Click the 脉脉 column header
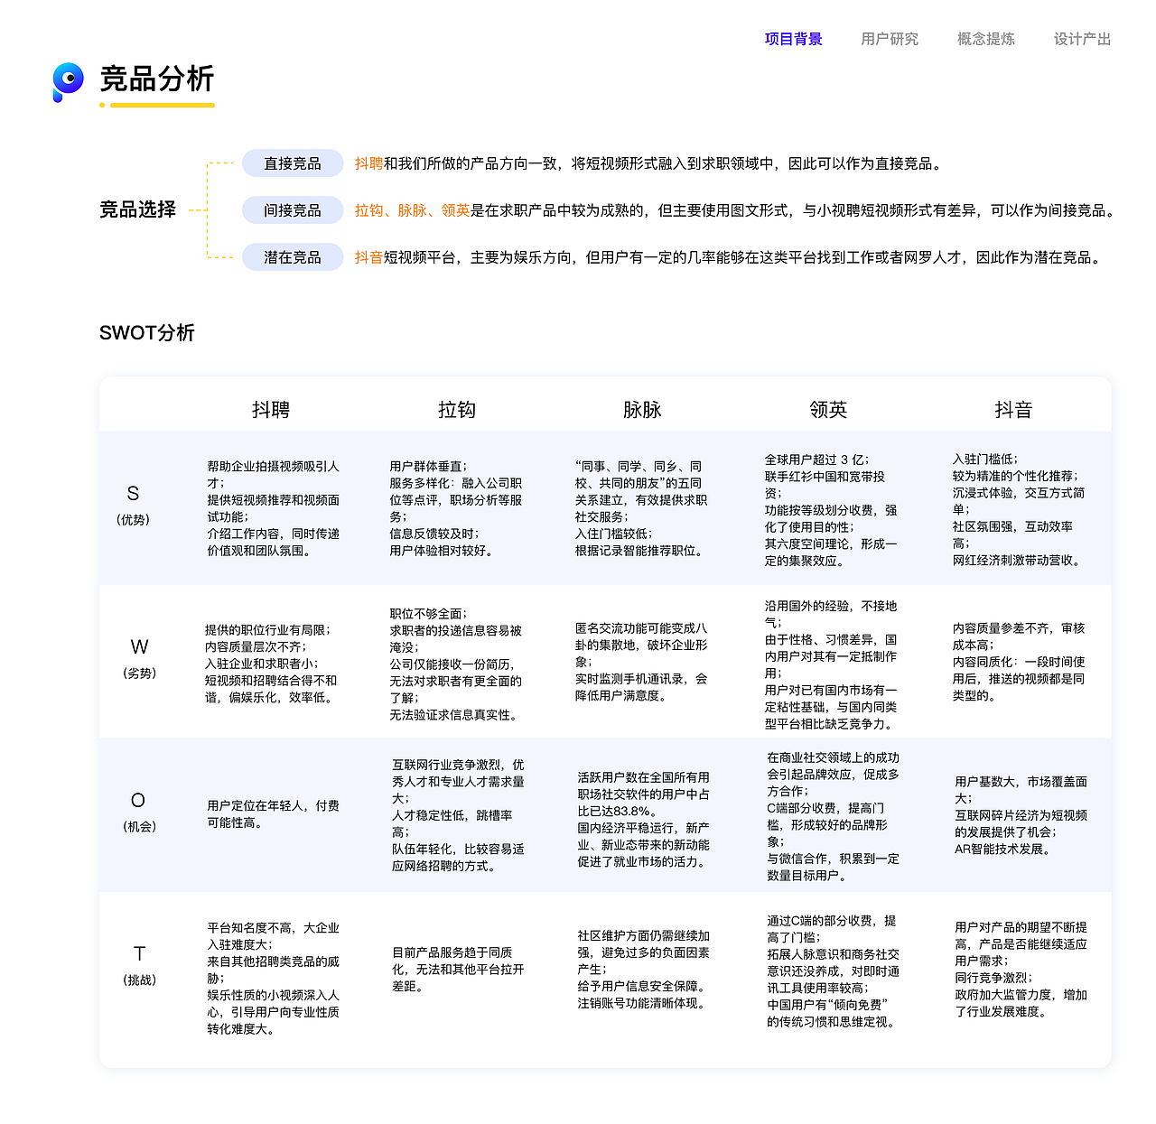The width and height of the screenshot is (1156, 1124). (642, 410)
